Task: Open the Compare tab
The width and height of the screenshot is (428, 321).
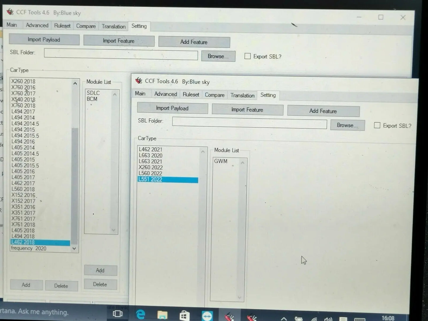Action: click(214, 95)
